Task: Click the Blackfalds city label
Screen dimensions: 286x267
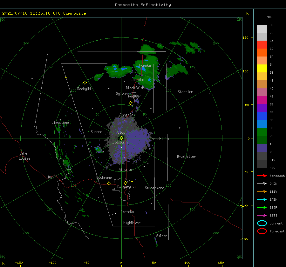Action: [135, 88]
